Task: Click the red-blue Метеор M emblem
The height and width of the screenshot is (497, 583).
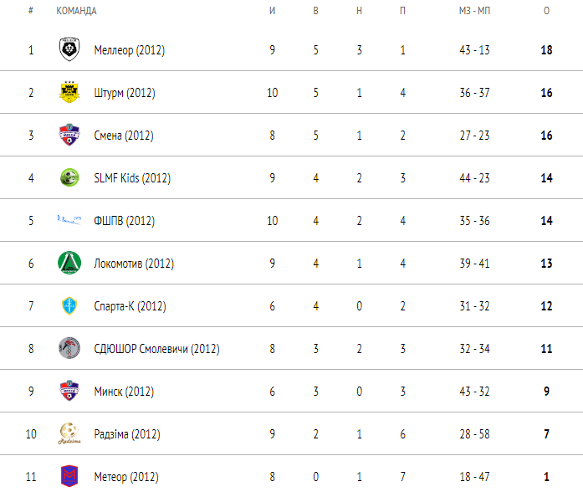Action: click(x=69, y=476)
